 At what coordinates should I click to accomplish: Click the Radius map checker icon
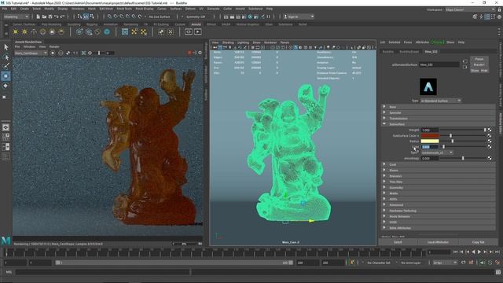point(490,141)
